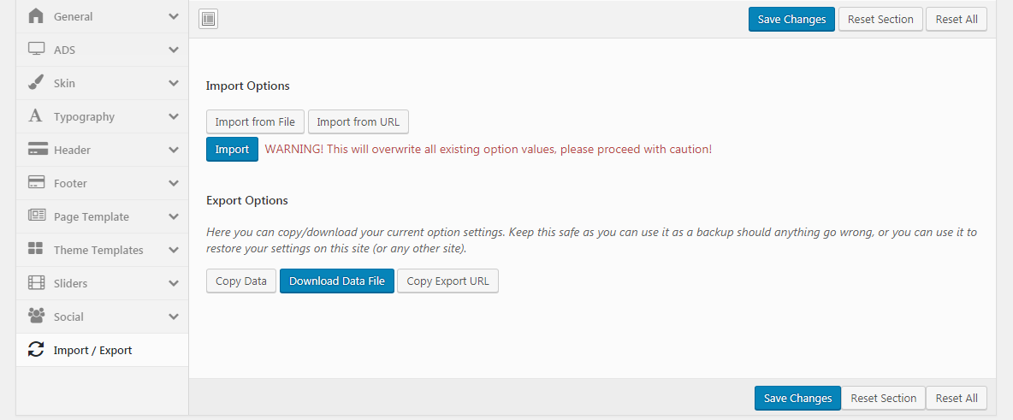The image size is (1013, 420).
Task: Click the Sliders film strip icon
Action: coord(36,283)
